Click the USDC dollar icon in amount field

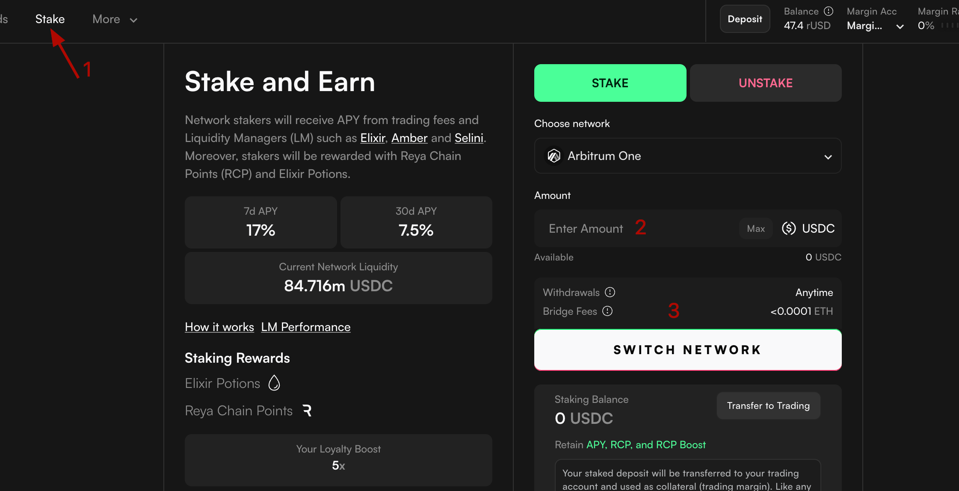click(788, 228)
